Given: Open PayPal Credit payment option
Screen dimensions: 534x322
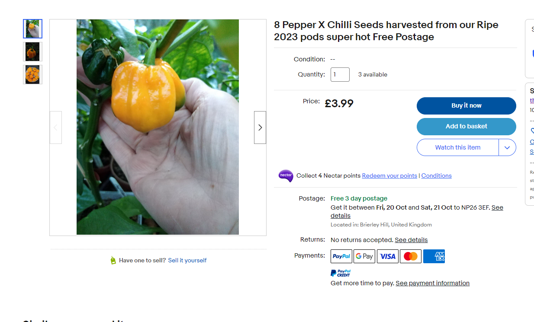Looking at the screenshot, I should coord(340,272).
